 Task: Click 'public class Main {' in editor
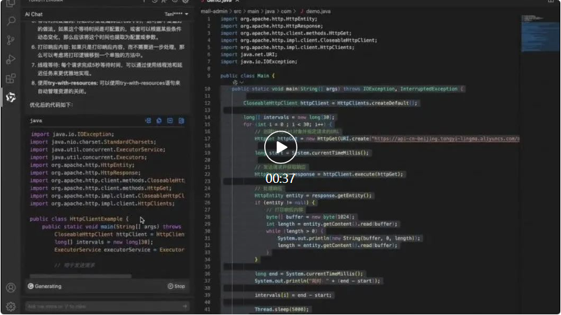pyautogui.click(x=248, y=76)
